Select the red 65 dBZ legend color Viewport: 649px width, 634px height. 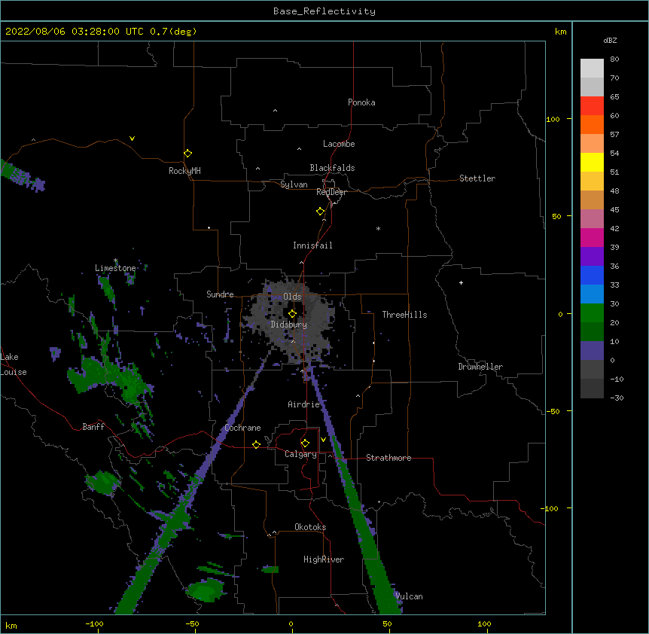pos(592,106)
